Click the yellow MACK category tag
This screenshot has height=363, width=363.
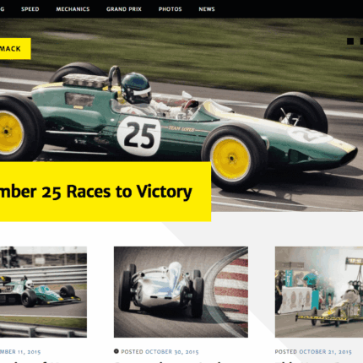15,49
